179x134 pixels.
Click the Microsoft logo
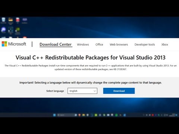[14, 44]
